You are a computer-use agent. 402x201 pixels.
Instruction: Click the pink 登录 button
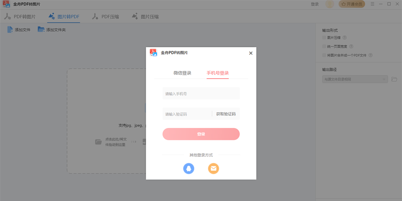pyautogui.click(x=201, y=134)
